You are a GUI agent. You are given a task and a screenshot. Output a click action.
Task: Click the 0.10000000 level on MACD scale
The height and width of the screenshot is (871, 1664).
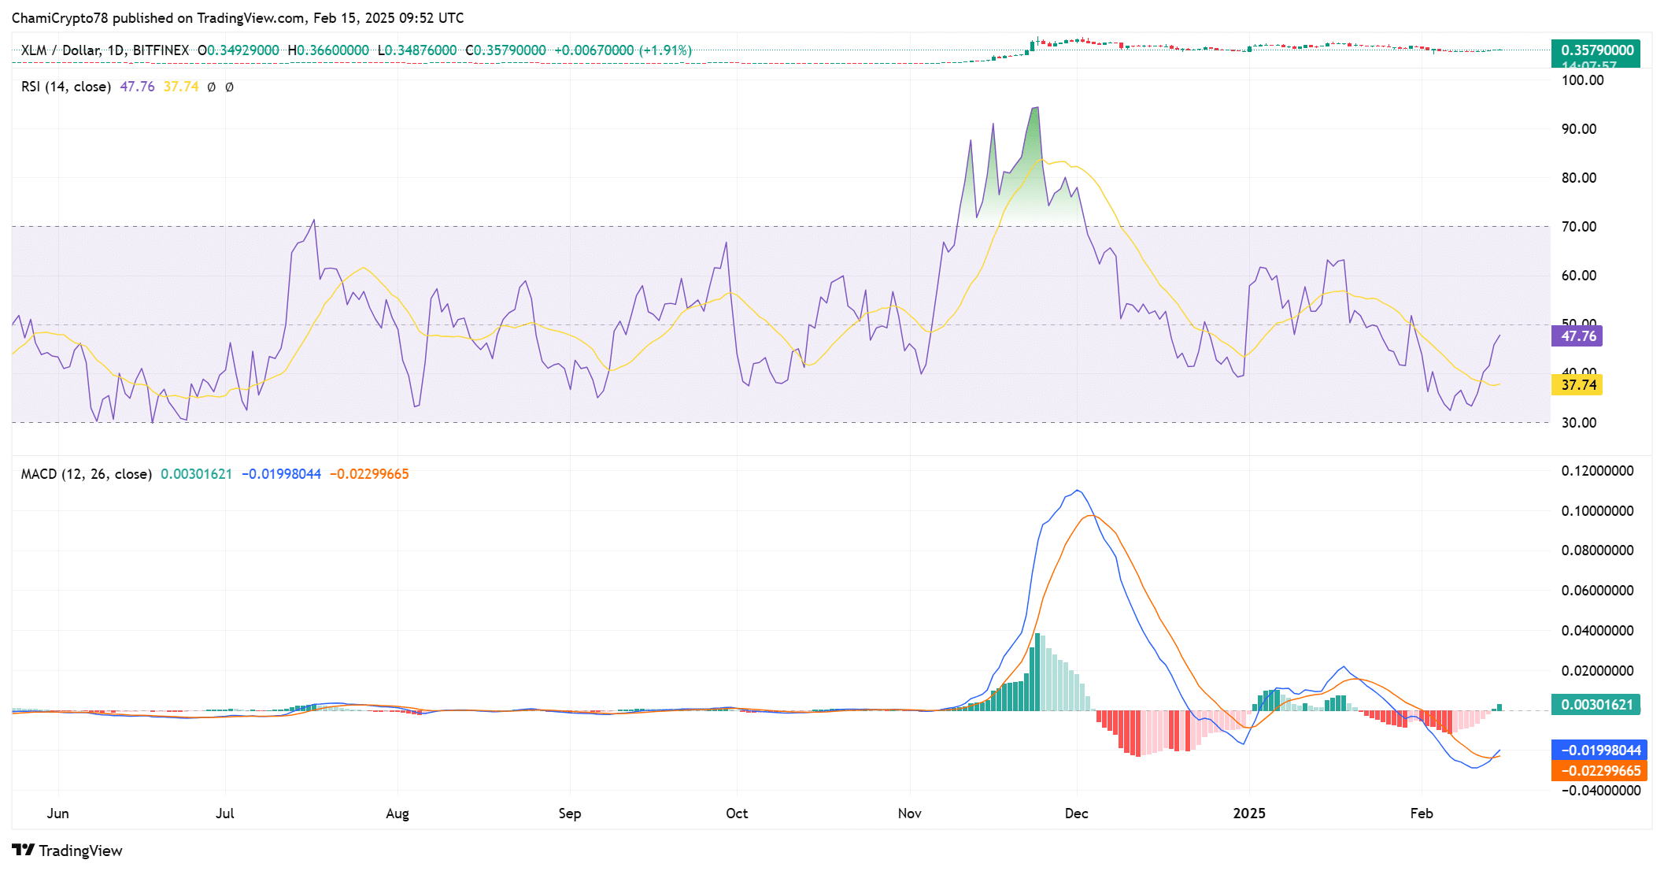[1597, 510]
